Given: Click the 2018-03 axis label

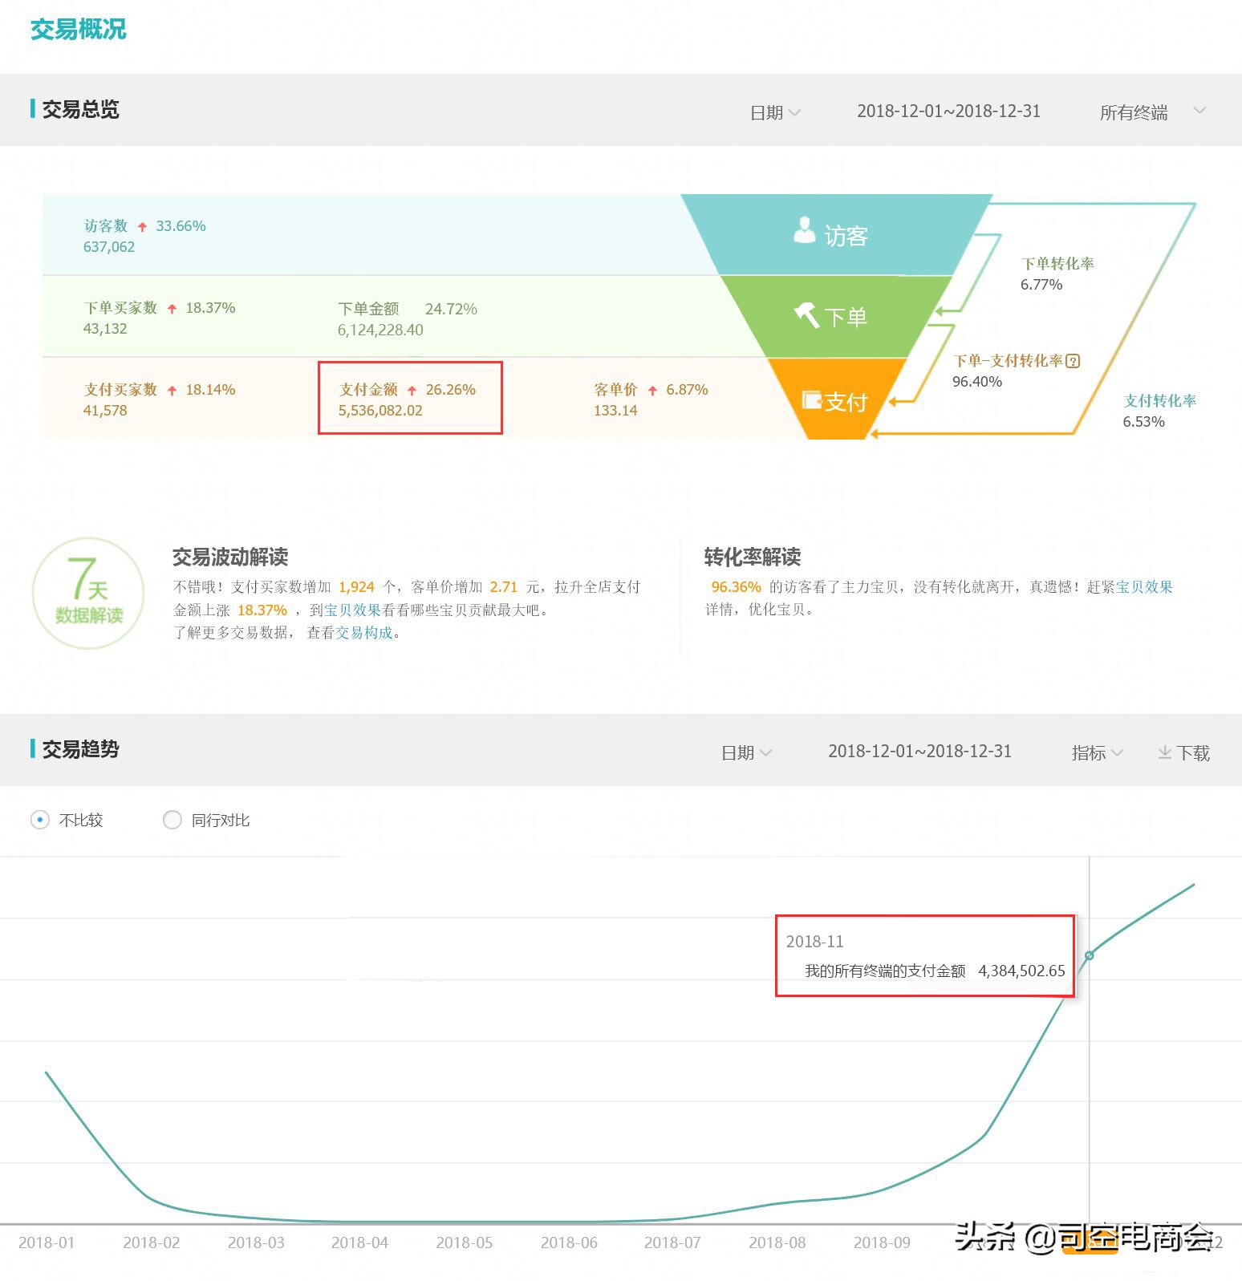Looking at the screenshot, I should [x=256, y=1242].
